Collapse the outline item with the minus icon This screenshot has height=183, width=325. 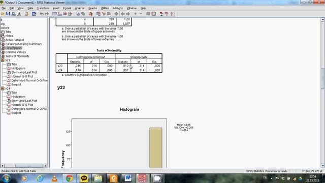point(141,14)
